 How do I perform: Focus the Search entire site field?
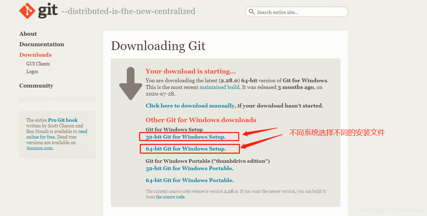pyautogui.click(x=296, y=12)
